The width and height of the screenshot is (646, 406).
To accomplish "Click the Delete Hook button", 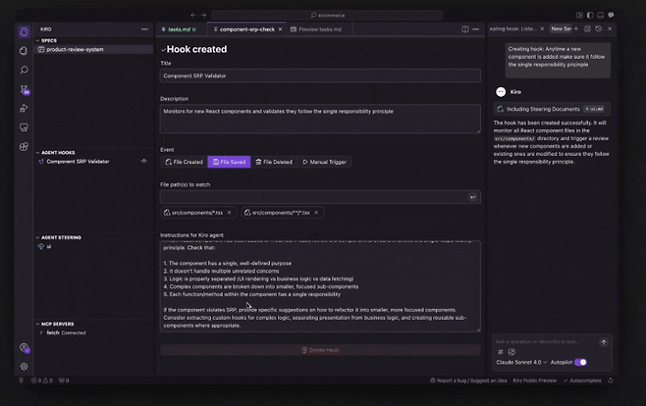I will [x=320, y=349].
